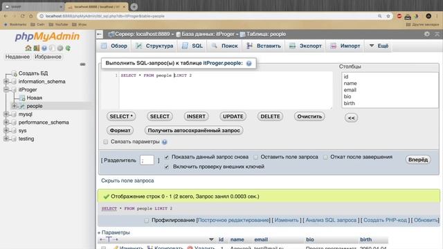Click the browser home button
443x249 pixels.
(30, 16)
